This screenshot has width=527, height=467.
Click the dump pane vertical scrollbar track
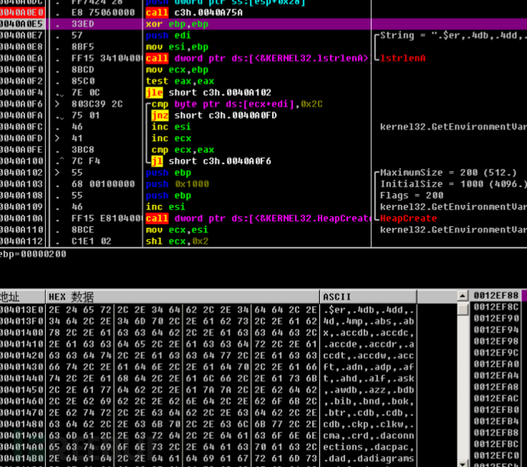463,382
